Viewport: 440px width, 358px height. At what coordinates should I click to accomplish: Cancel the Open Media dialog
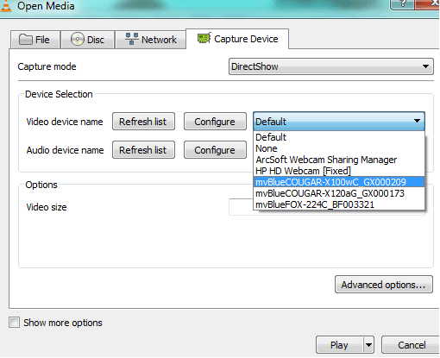click(412, 345)
